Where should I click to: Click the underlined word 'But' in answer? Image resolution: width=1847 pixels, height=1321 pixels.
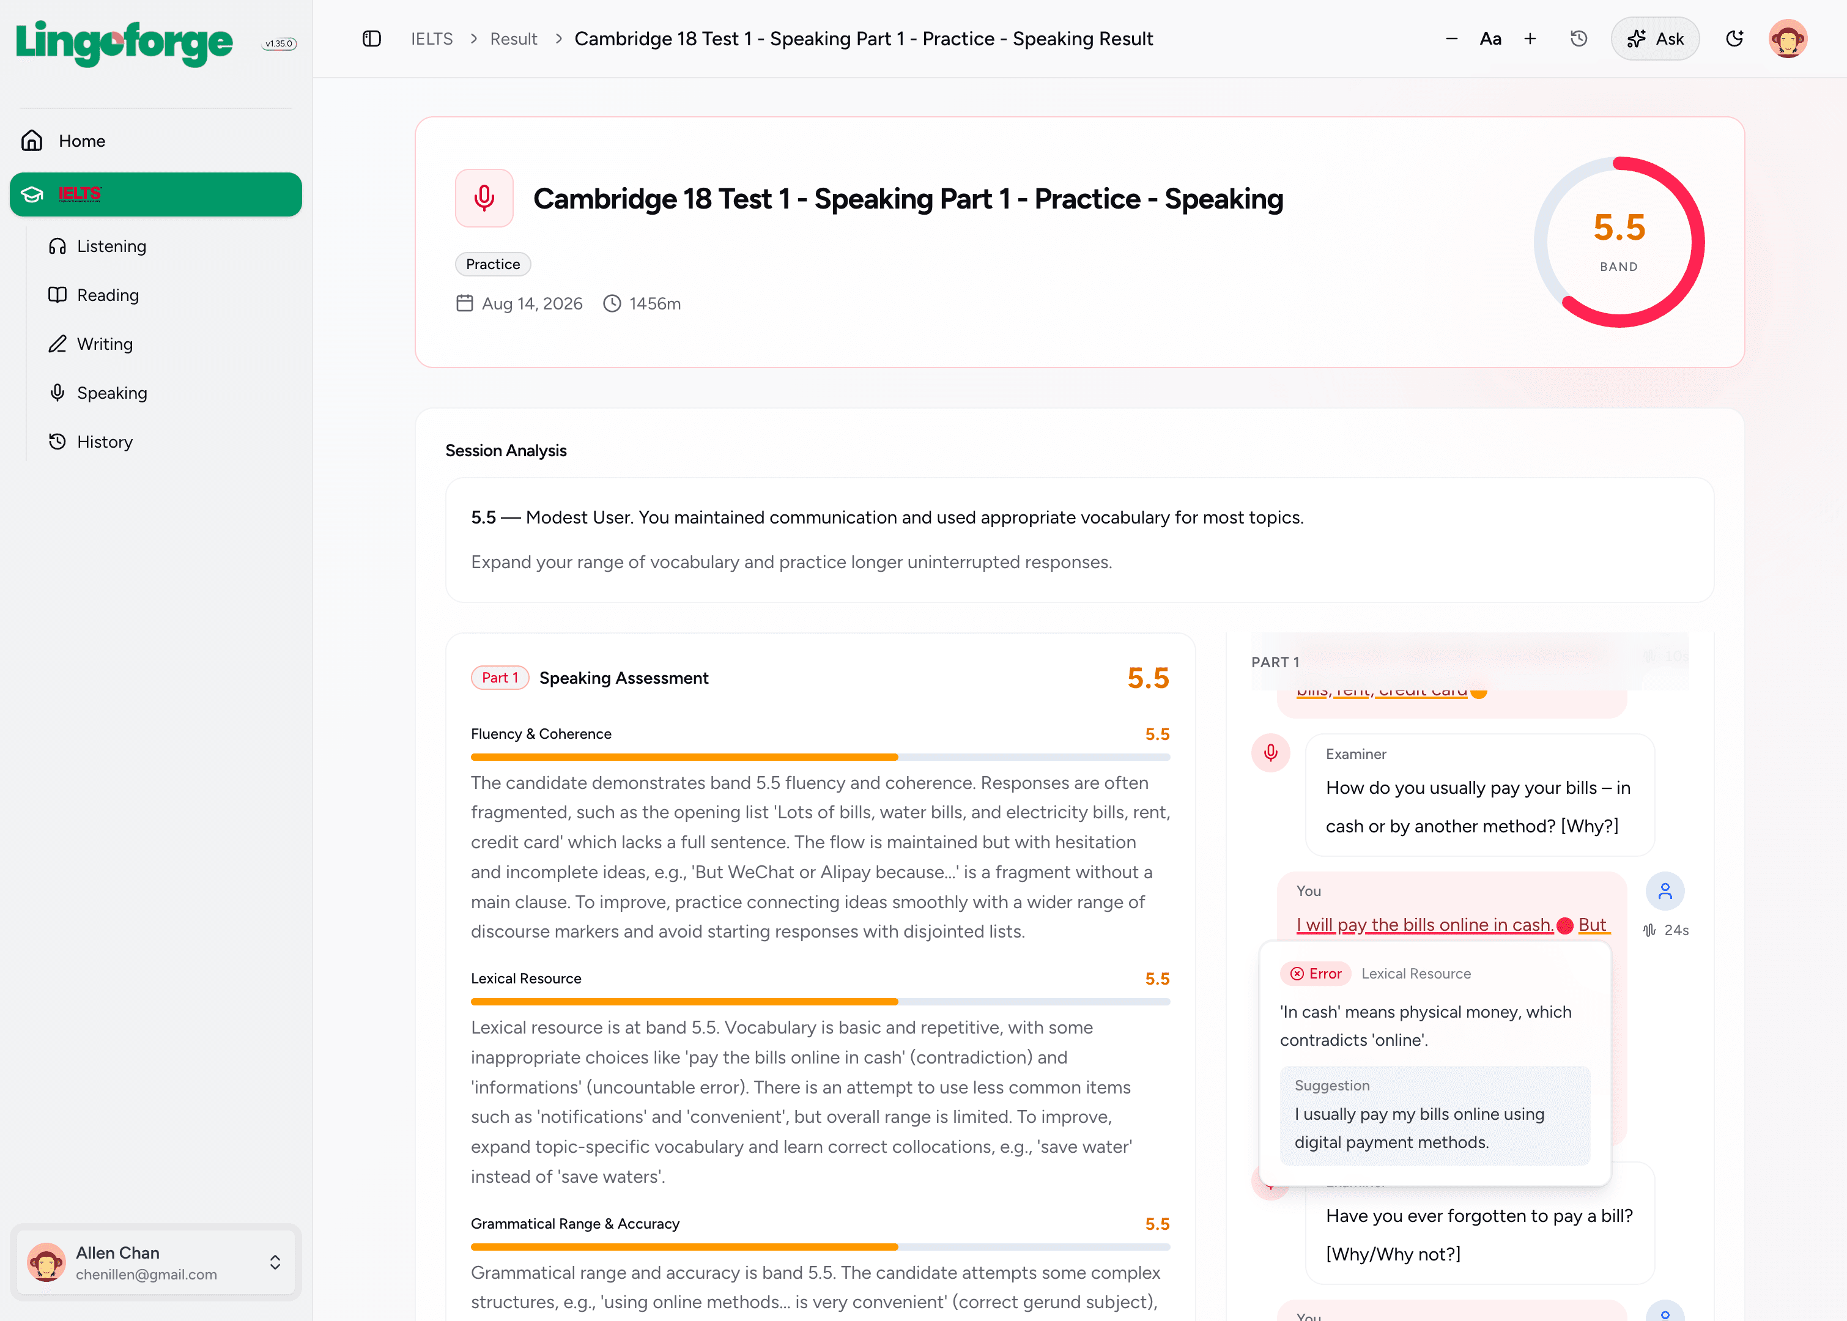(1593, 925)
